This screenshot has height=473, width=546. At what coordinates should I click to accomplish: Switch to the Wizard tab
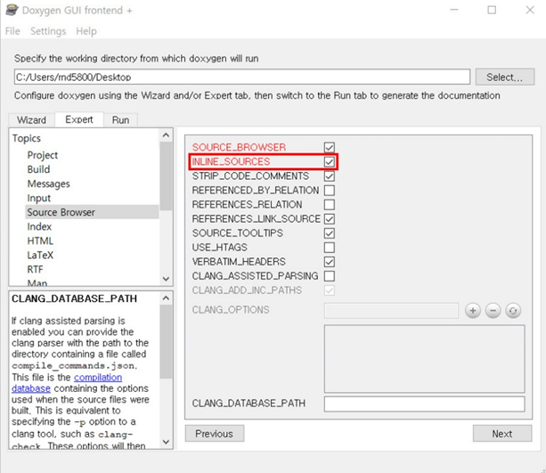(31, 120)
